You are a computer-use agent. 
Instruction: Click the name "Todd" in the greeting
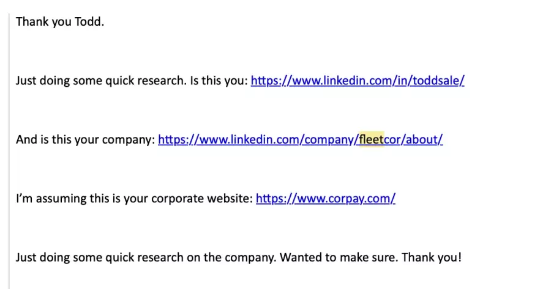[88, 22]
